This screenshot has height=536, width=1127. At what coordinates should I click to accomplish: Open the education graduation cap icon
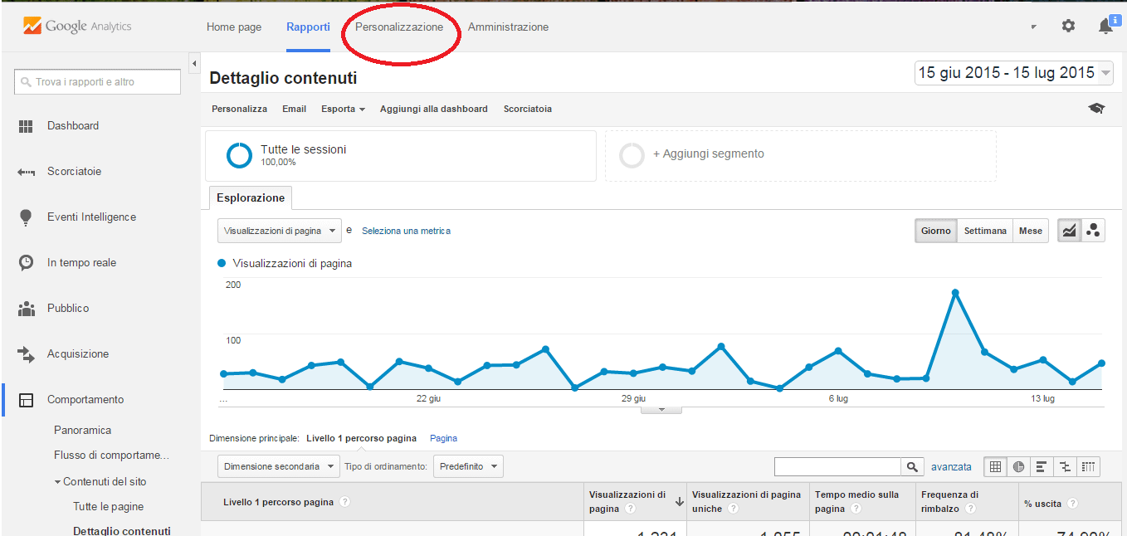(1096, 109)
